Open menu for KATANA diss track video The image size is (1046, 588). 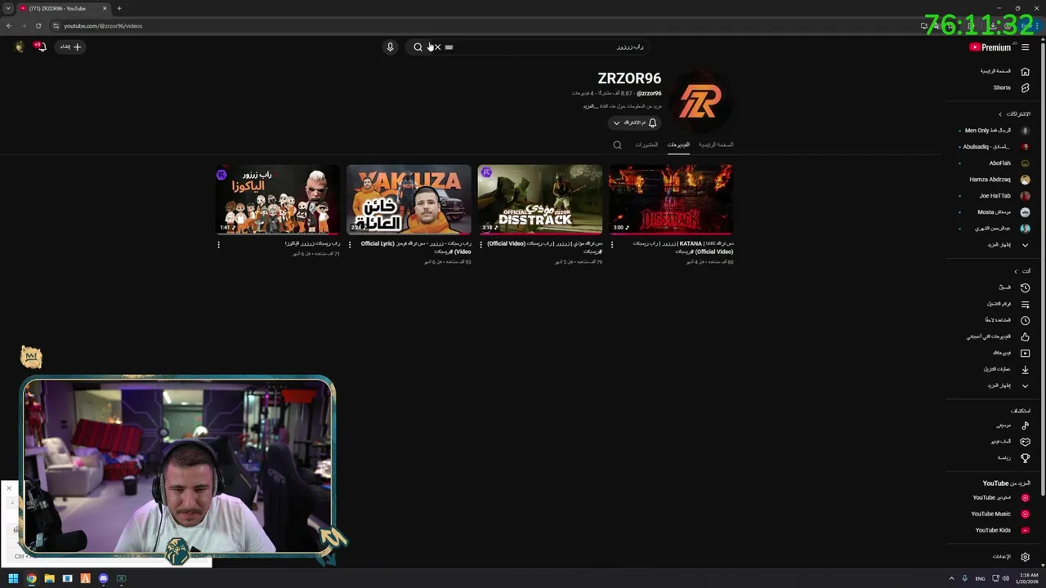(611, 244)
